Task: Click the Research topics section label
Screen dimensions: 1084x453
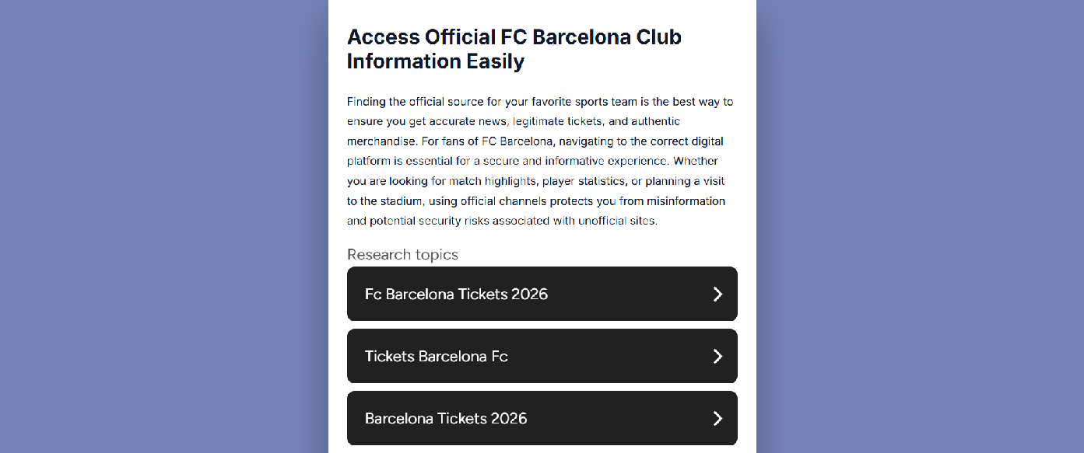Action: 402,255
